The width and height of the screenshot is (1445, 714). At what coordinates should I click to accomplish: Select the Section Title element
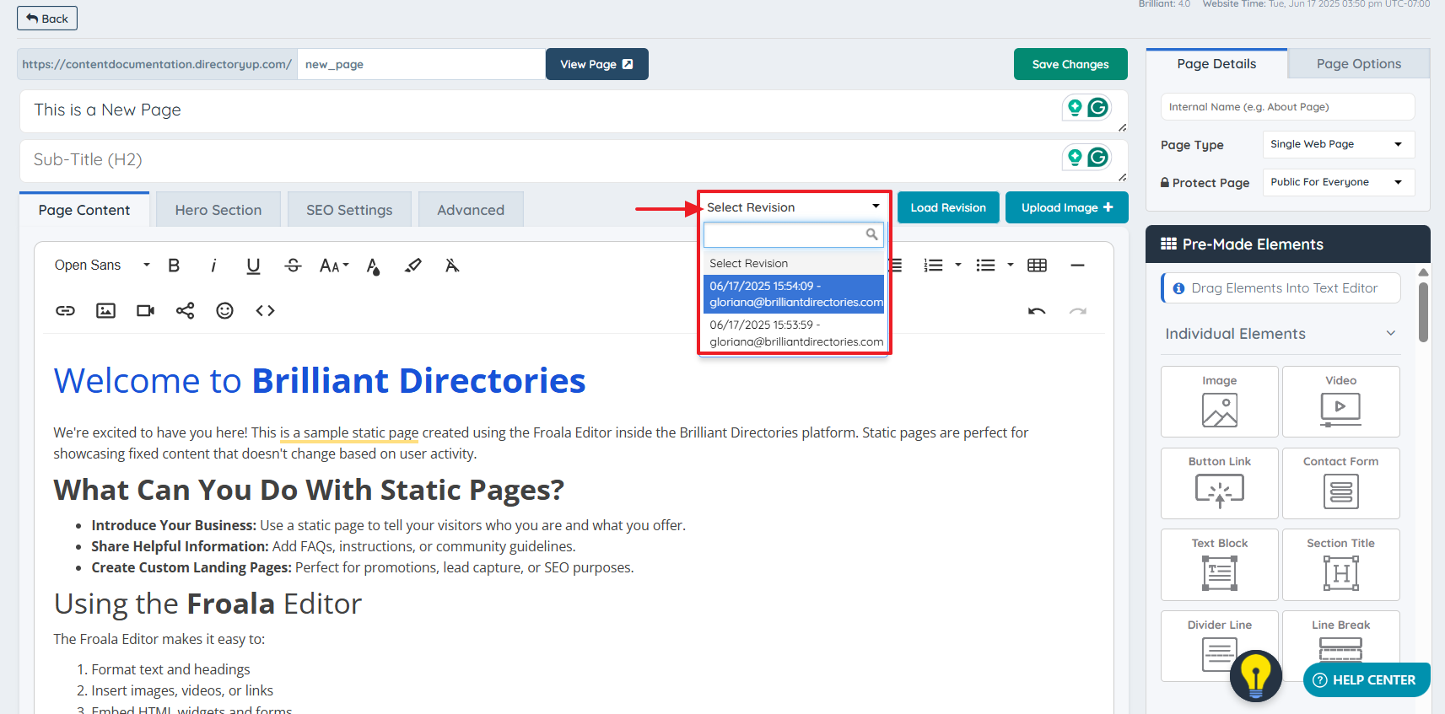[x=1341, y=565]
